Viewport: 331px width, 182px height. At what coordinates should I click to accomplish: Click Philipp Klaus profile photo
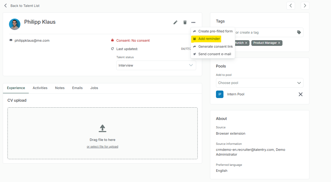coord(15,24)
